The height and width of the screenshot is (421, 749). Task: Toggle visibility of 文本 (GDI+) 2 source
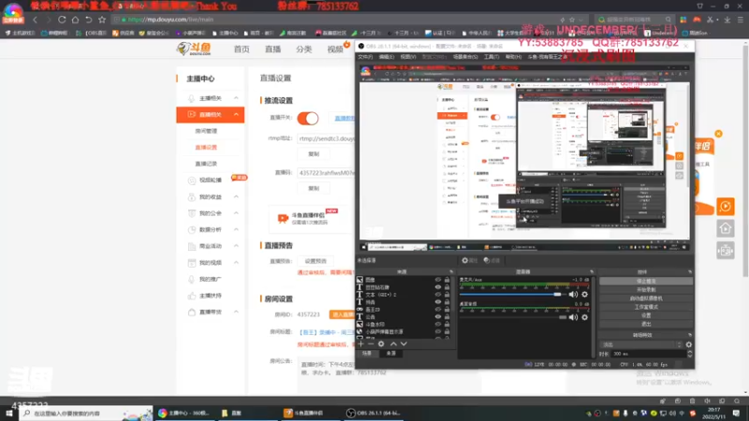[437, 295]
